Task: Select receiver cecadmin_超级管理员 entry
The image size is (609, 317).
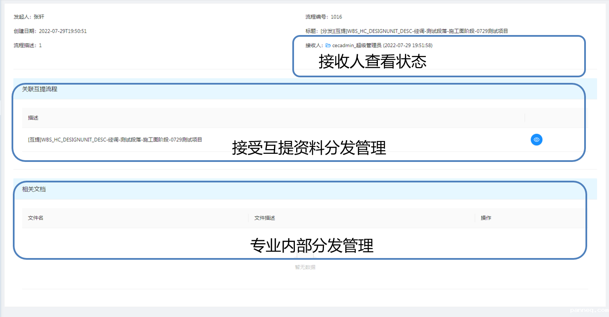Action: [356, 45]
